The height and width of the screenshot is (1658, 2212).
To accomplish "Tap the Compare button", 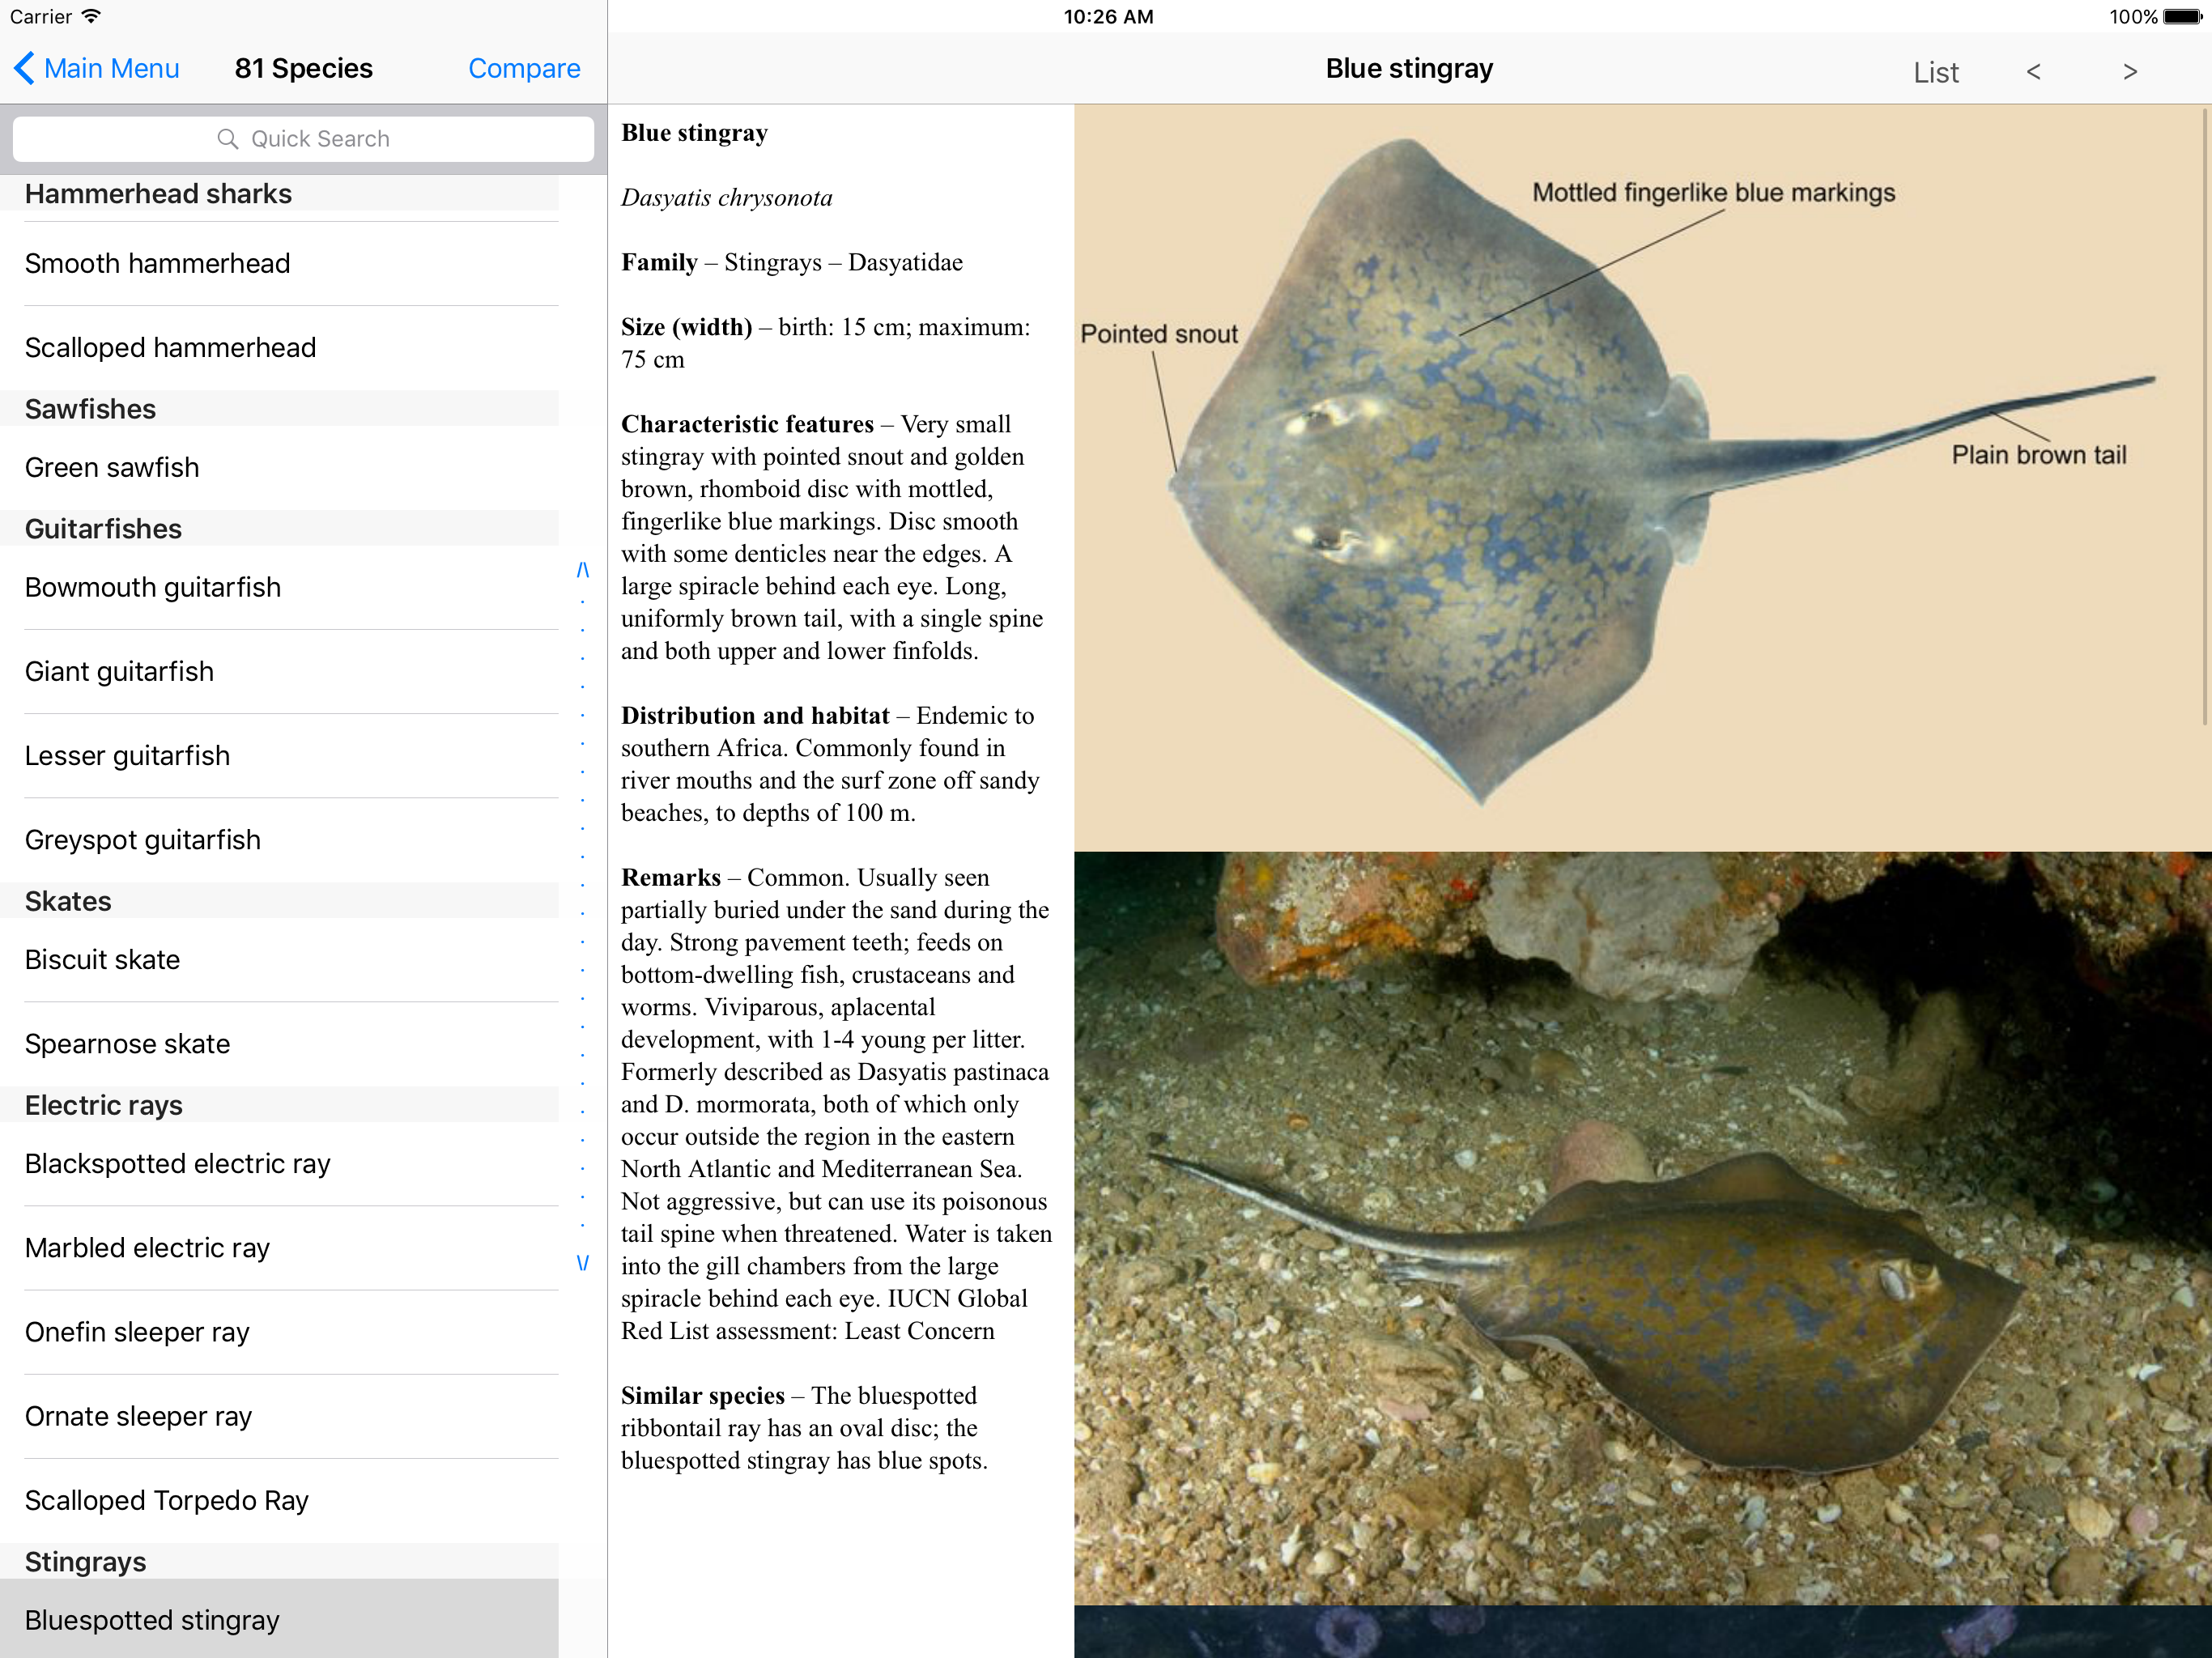I will pos(524,68).
